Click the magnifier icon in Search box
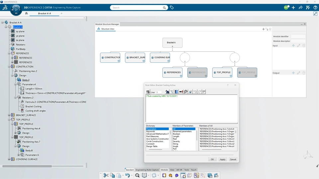This screenshot has height=179, width=319. (164, 8)
